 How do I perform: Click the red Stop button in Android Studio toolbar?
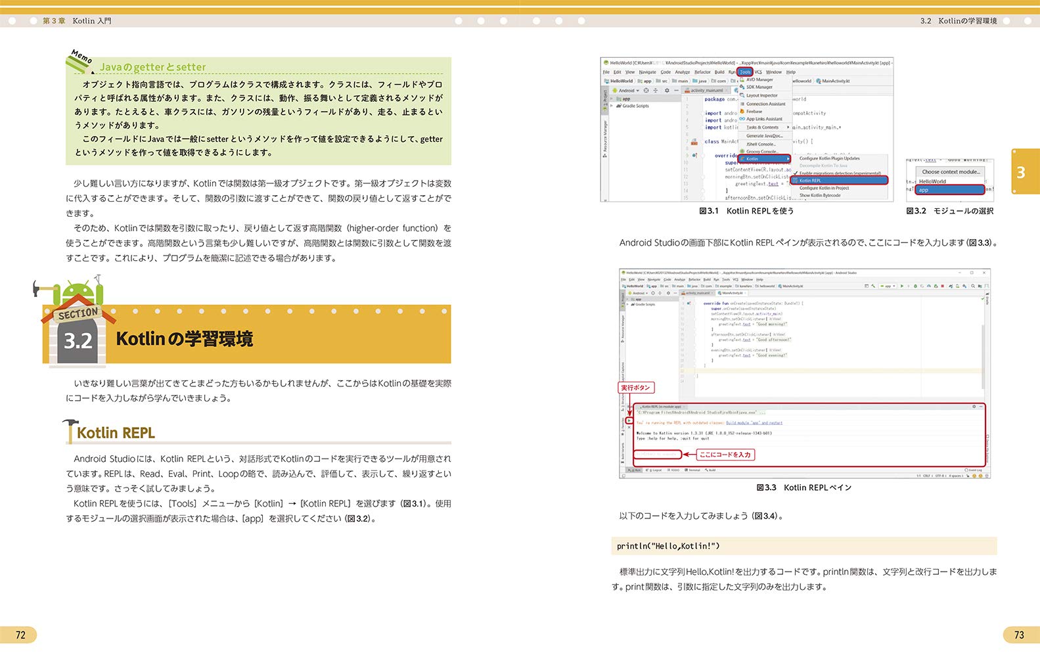tap(942, 286)
